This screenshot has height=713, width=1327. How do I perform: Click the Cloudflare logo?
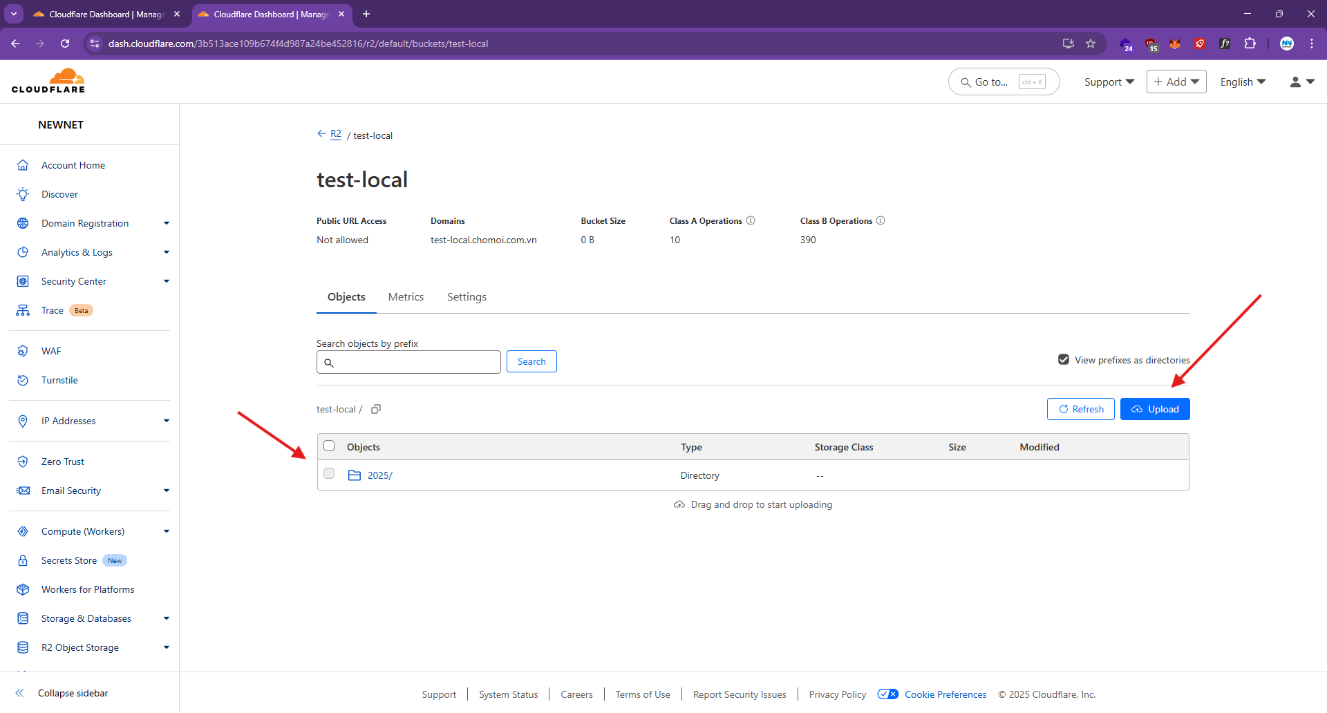coord(48,81)
